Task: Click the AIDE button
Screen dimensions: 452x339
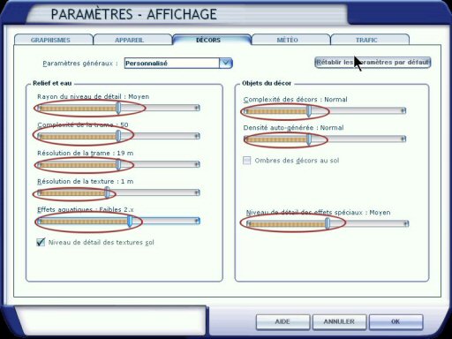Action: click(282, 321)
